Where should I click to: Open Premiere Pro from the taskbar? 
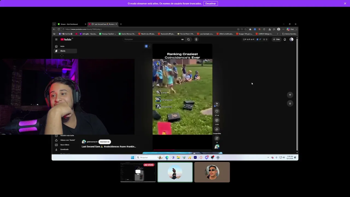(195, 157)
